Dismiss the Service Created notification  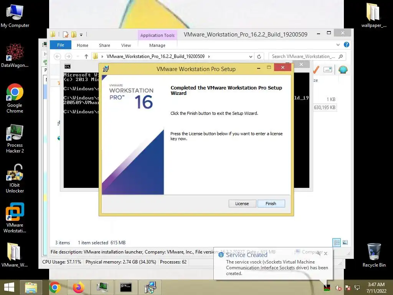point(325,254)
